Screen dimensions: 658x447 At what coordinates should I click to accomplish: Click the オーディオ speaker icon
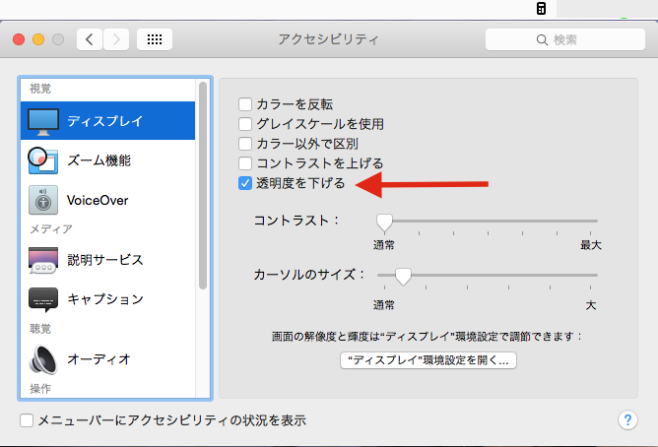[x=42, y=359]
